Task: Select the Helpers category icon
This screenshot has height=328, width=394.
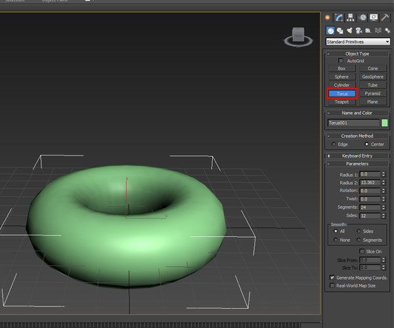Action: (368, 31)
